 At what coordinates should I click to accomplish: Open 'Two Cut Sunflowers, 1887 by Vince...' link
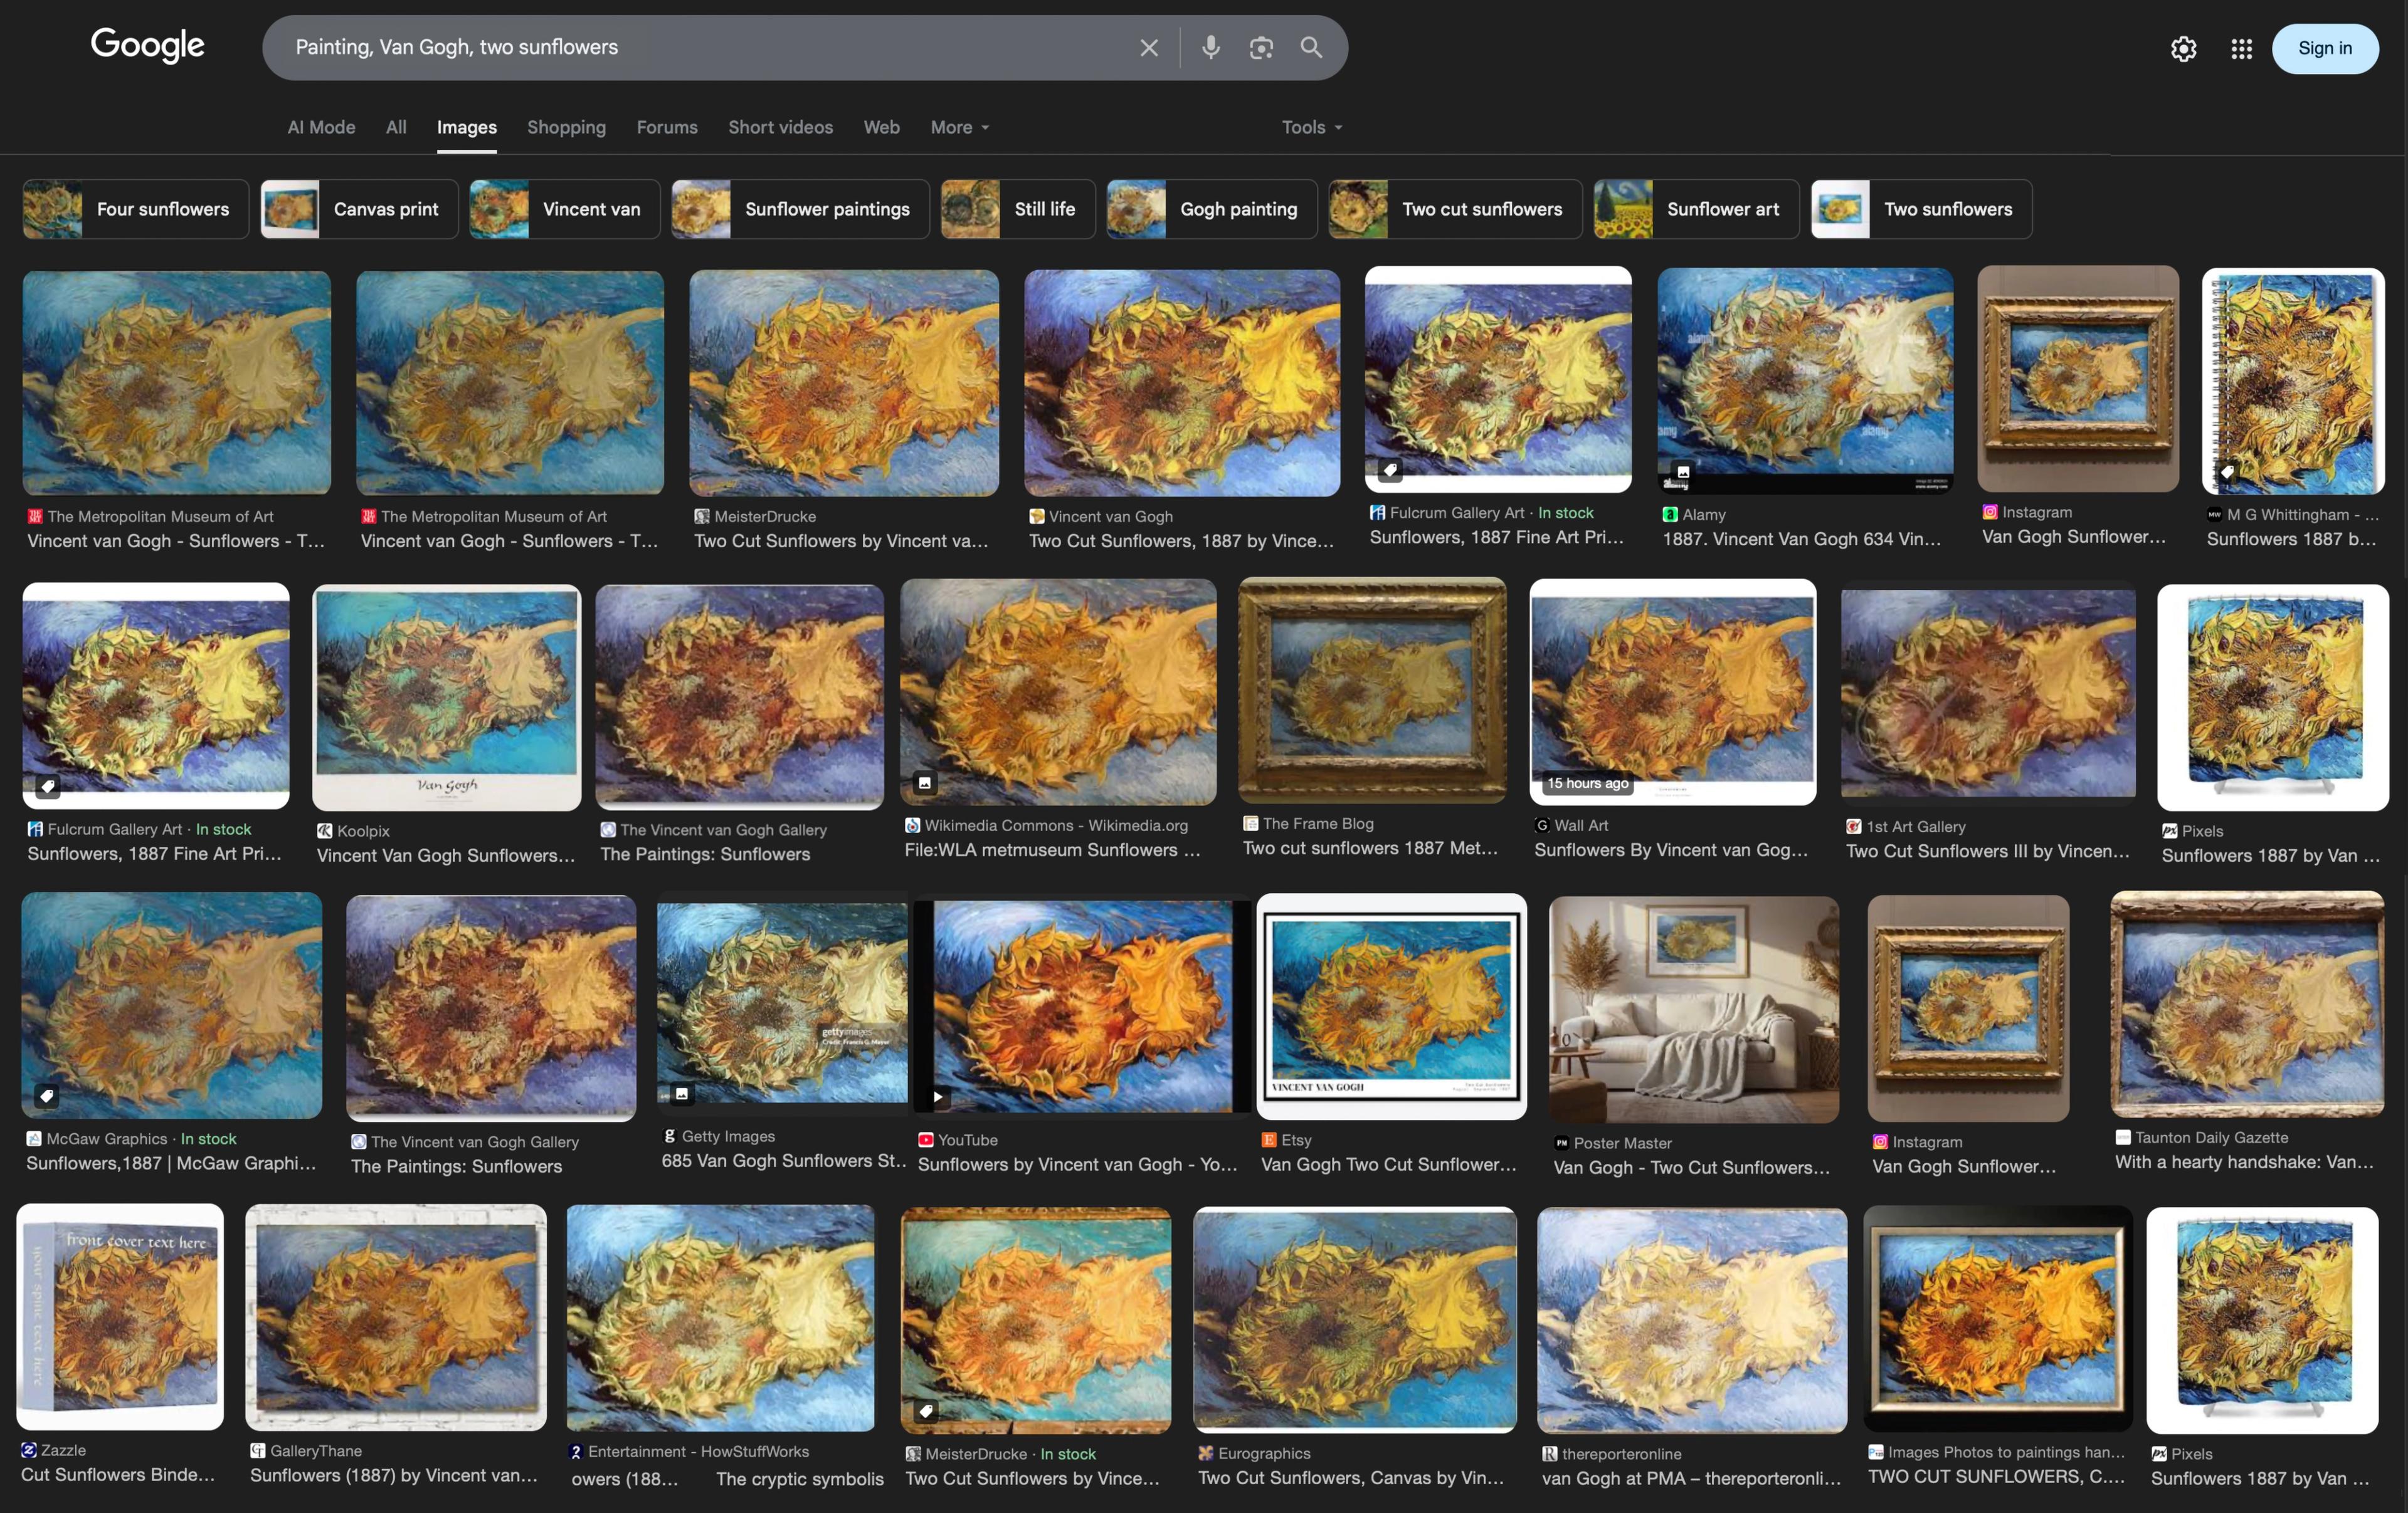[x=1181, y=541]
